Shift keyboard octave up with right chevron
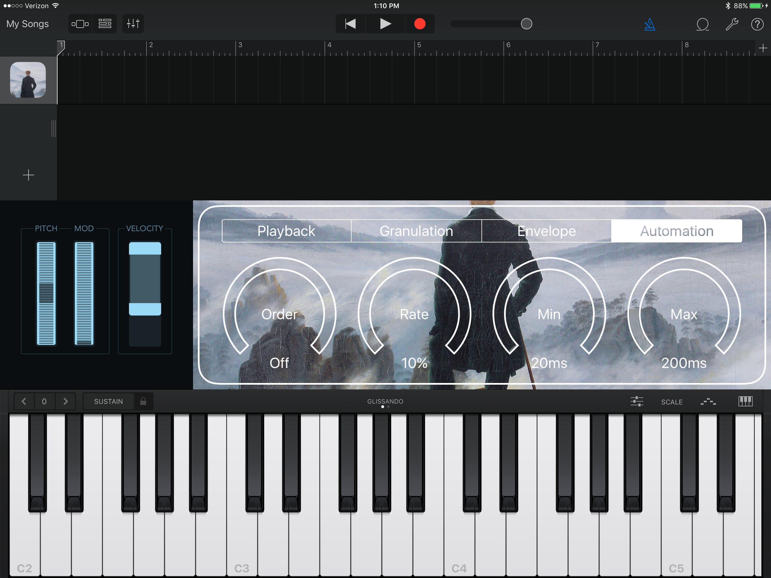This screenshot has height=578, width=771. 65,401
